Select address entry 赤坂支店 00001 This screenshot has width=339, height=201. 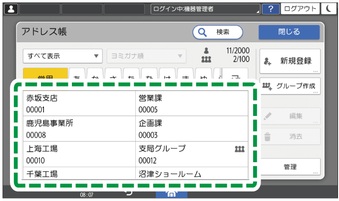(79, 103)
